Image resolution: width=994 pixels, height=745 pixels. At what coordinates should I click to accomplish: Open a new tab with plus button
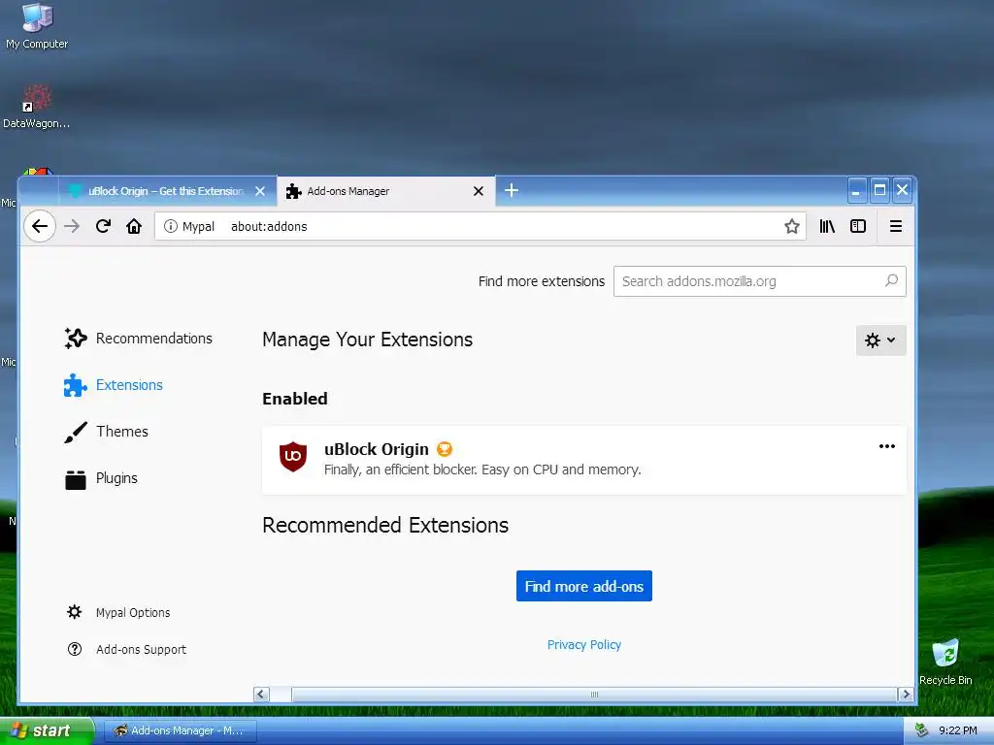click(x=512, y=190)
